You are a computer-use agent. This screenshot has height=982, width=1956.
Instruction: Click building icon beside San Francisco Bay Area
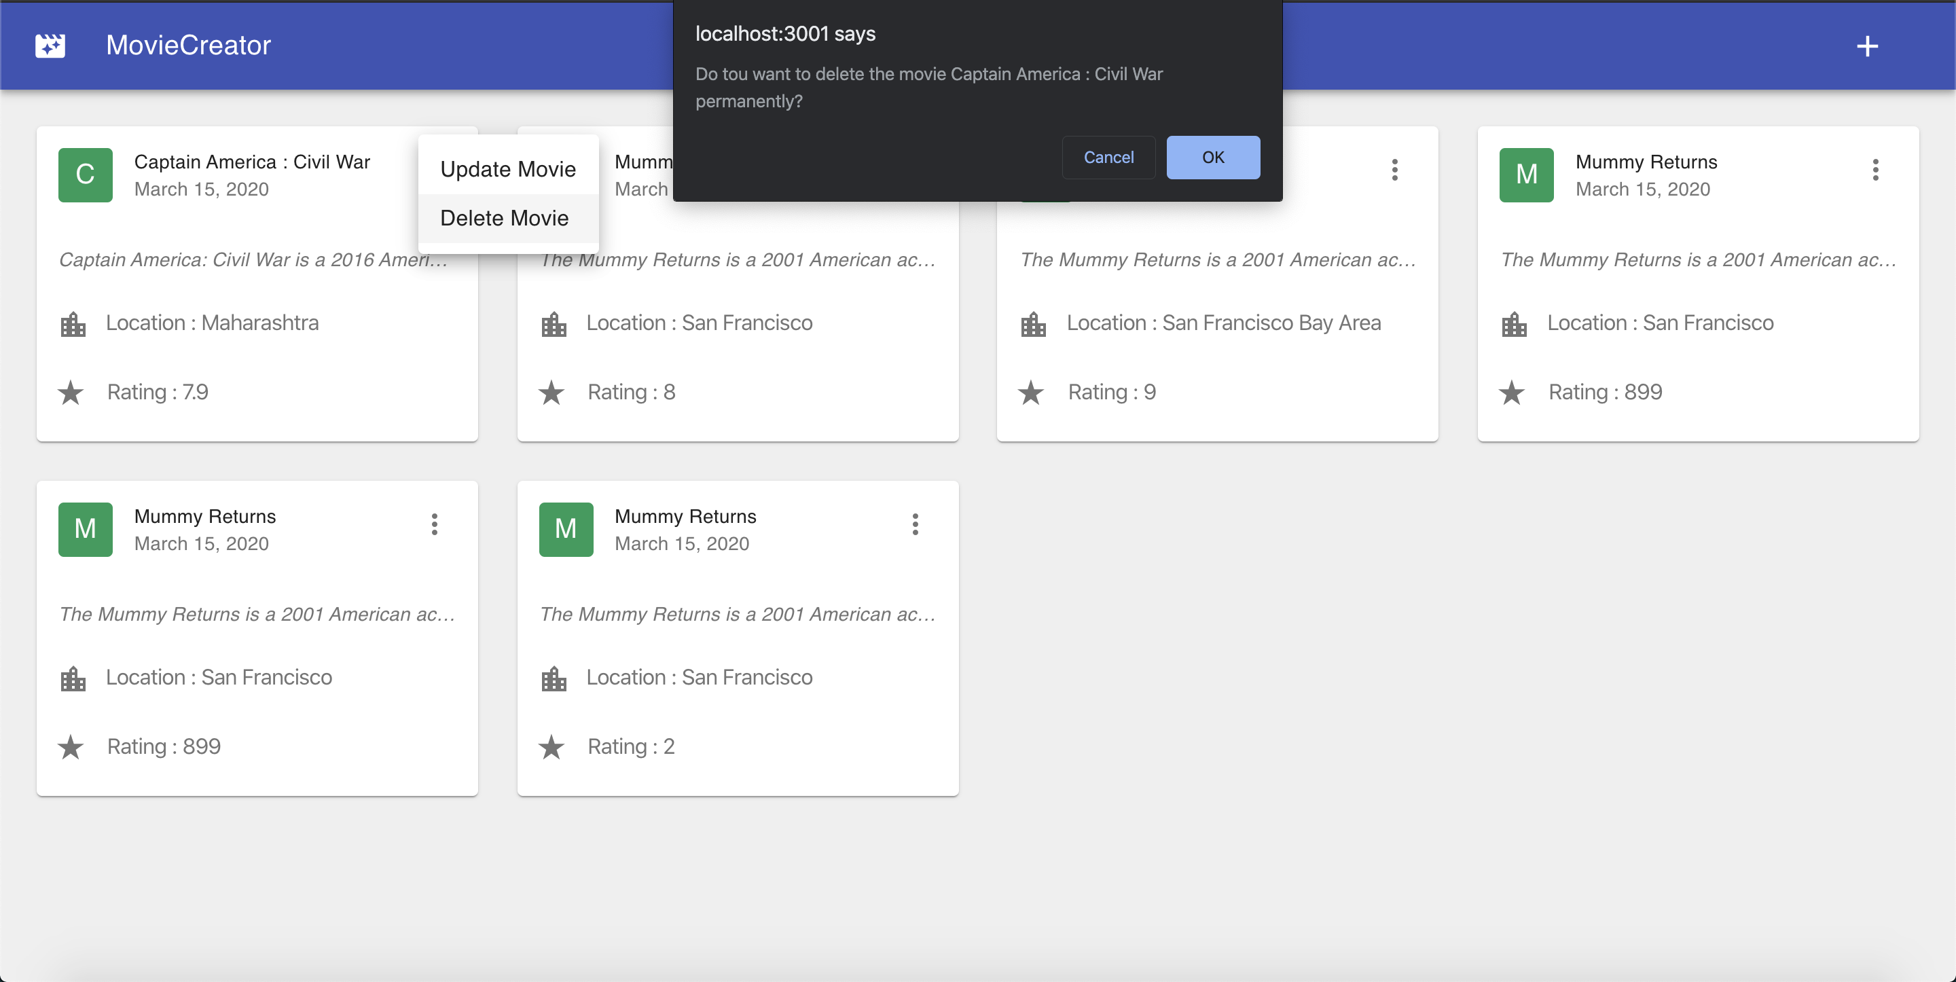1034,325
